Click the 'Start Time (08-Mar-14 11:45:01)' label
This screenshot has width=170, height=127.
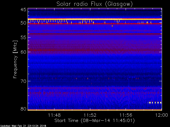tap(95, 121)
